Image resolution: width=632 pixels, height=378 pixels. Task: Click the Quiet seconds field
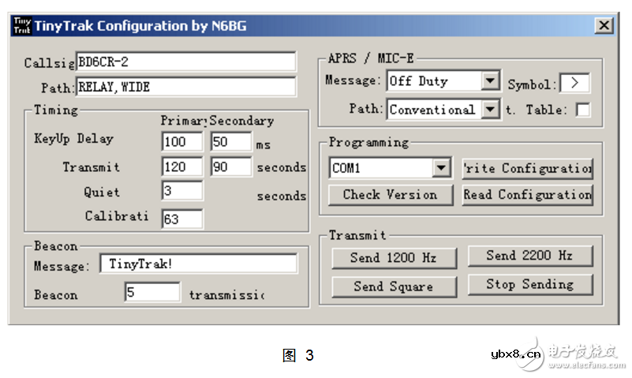[182, 191]
